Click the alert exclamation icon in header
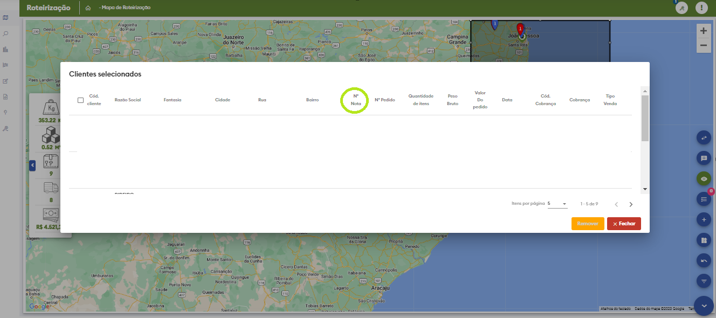 coord(701,8)
